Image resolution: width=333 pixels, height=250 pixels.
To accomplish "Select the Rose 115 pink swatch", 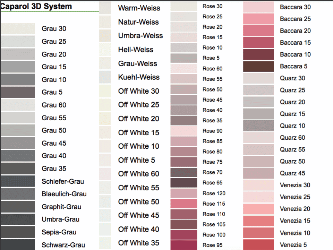I will pyautogui.click(x=184, y=204).
